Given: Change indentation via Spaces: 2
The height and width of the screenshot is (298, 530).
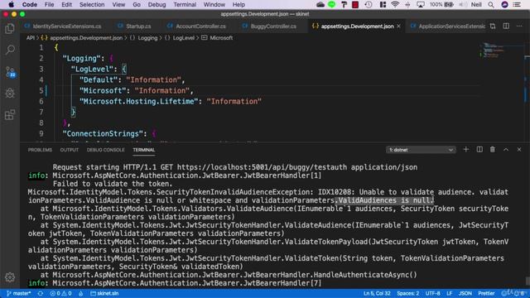Looking at the screenshot, I should [x=408, y=293].
